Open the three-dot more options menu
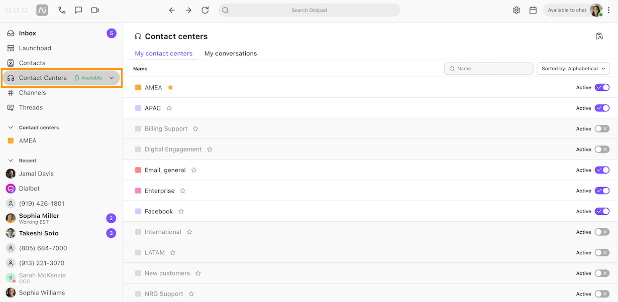This screenshot has height=302, width=618. [609, 10]
